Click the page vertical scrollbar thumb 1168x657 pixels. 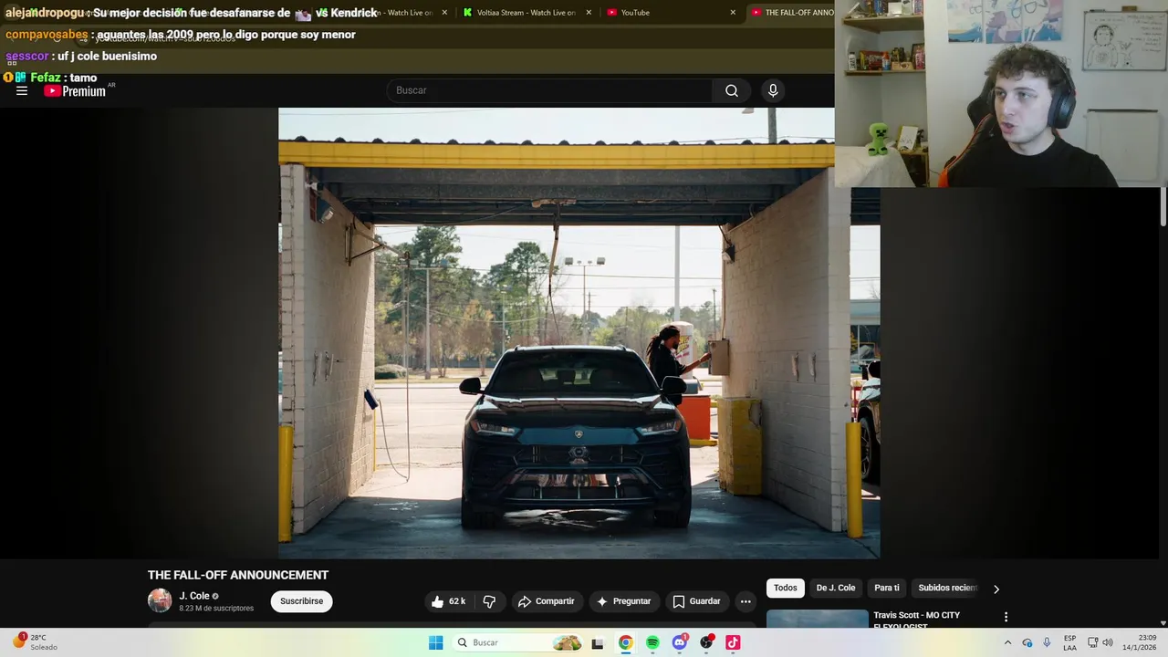pyautogui.click(x=1163, y=206)
